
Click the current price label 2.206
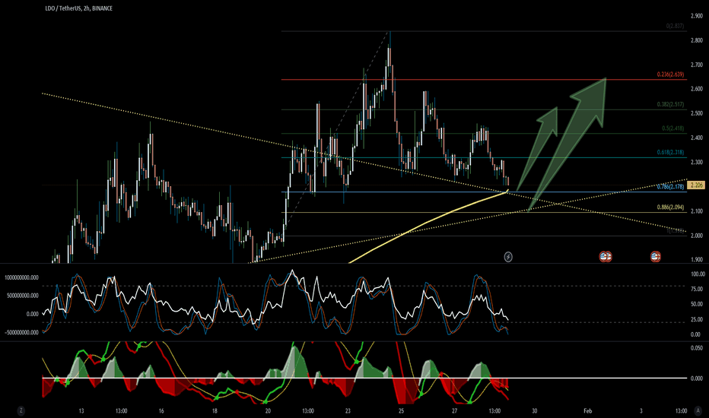click(x=697, y=185)
